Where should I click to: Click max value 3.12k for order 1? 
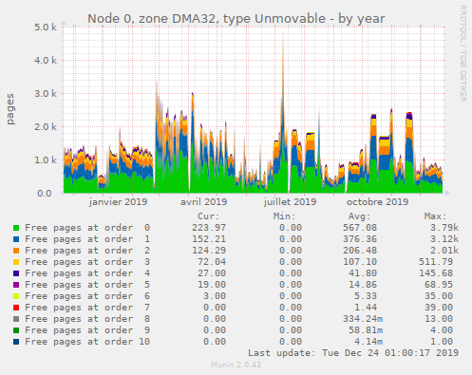444,239
